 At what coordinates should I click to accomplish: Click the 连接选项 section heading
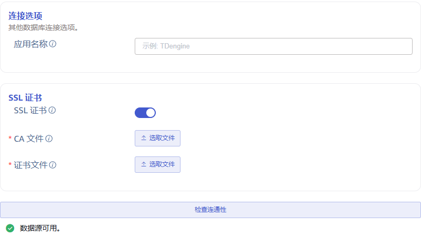click(25, 16)
